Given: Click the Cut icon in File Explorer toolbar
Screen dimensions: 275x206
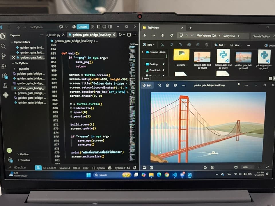Looking at the screenshot, I should (x=162, y=45).
